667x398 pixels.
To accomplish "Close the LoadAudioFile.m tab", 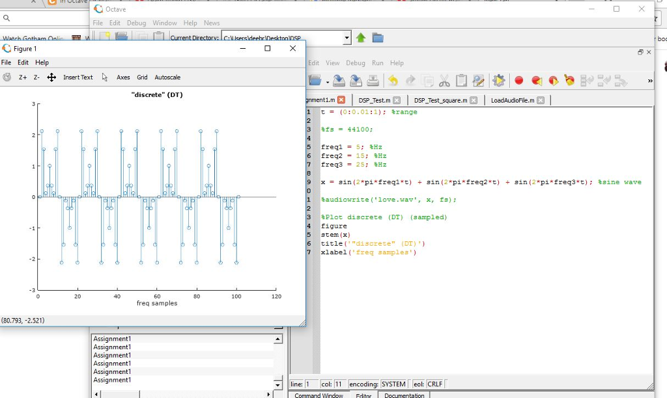I will click(x=541, y=100).
